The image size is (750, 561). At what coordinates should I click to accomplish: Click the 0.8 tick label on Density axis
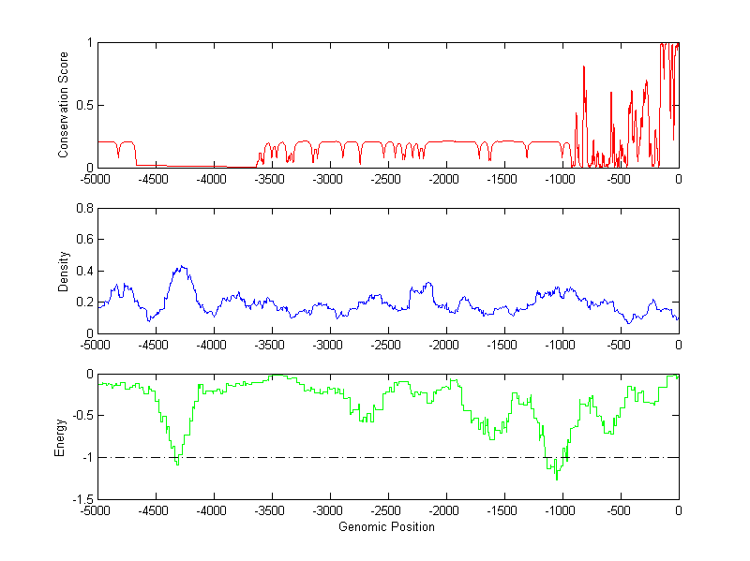pyautogui.click(x=83, y=209)
